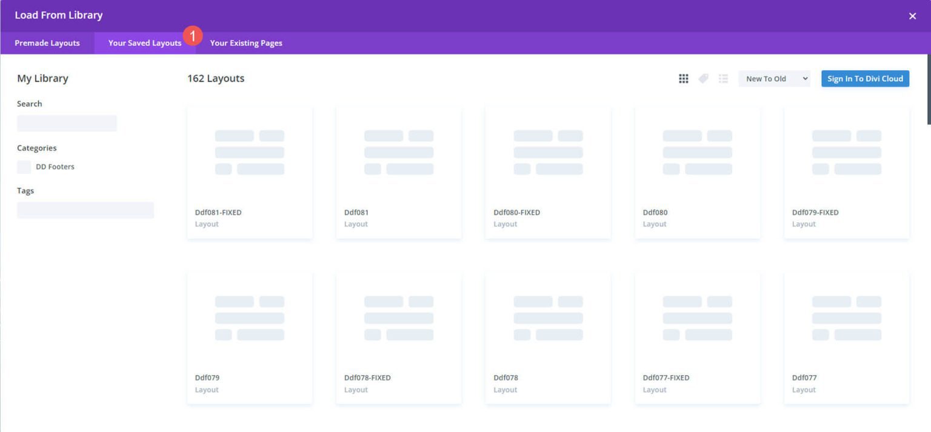Screen dimensions: 931x432
Task: Select the Your Saved Layouts tab
Action: [x=144, y=43]
